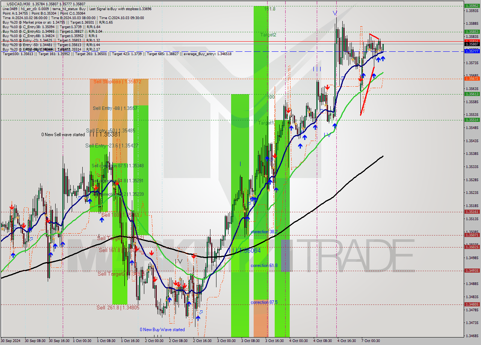Image resolution: width=481 pixels, height=345 pixels.
Task: Click the 'Target1' label on green zone
Action: [x=266, y=123]
